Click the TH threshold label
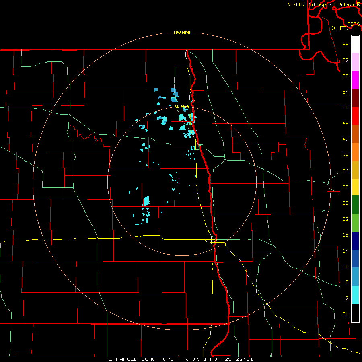362x362 pixels. coord(346,314)
